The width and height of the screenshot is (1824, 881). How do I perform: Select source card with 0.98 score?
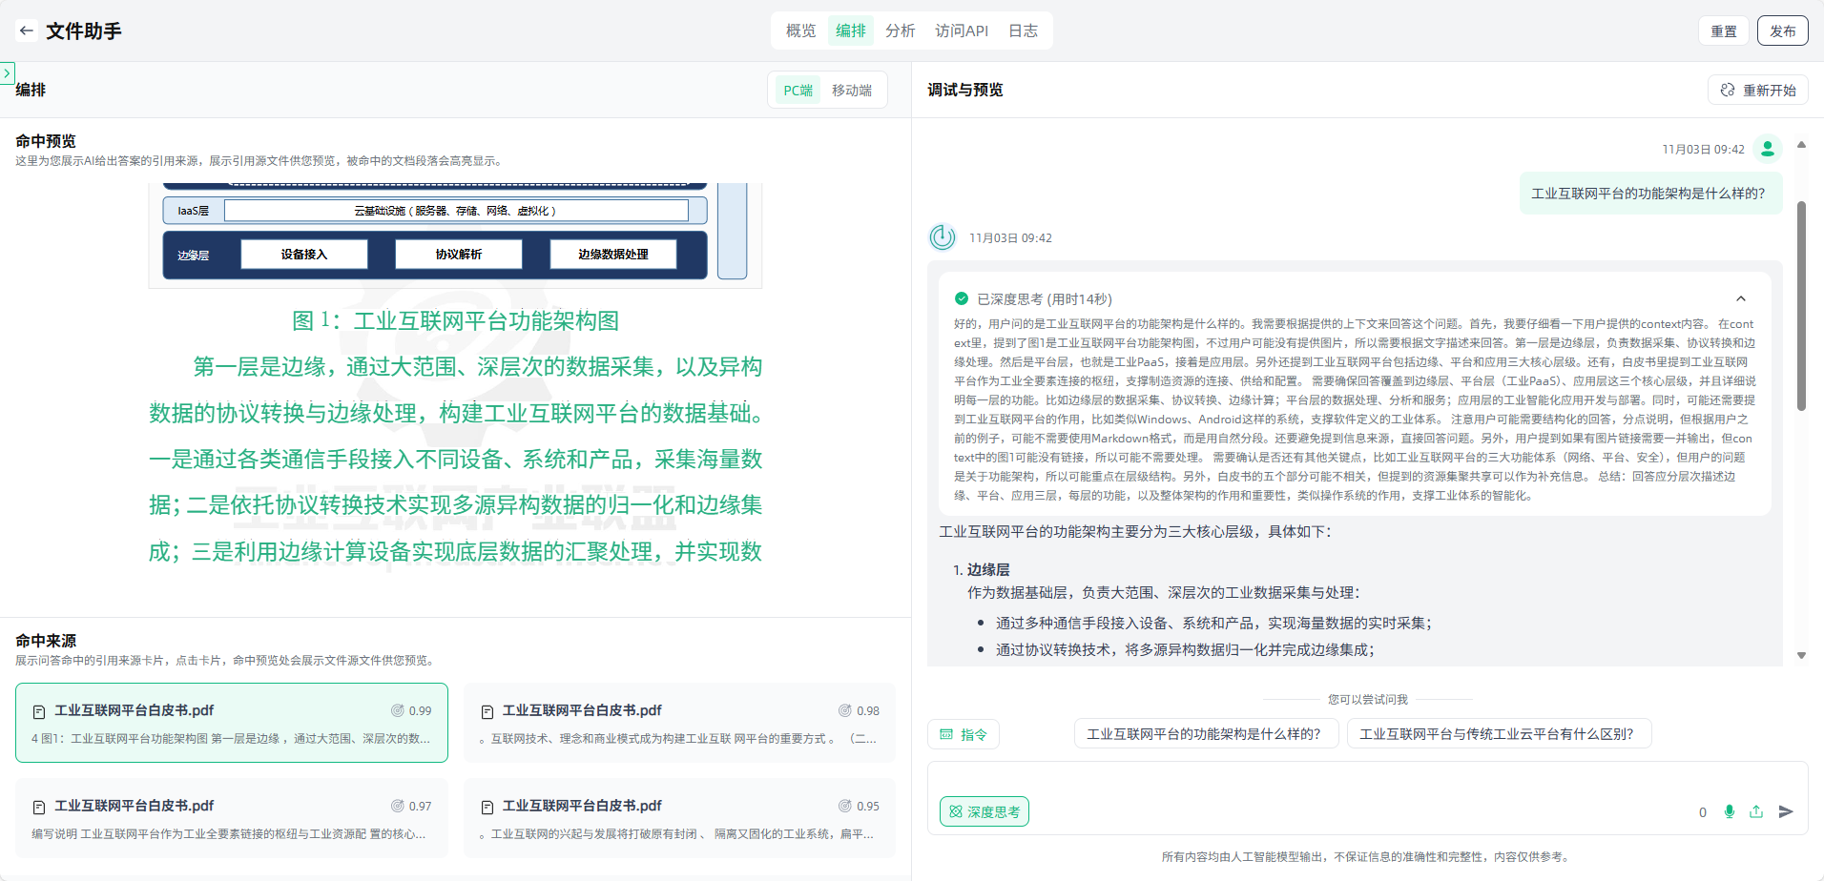click(679, 723)
